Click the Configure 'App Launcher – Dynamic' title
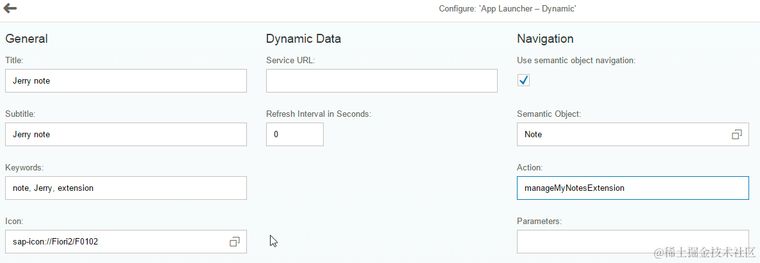Screen dimensions: 760x263 tap(508, 9)
